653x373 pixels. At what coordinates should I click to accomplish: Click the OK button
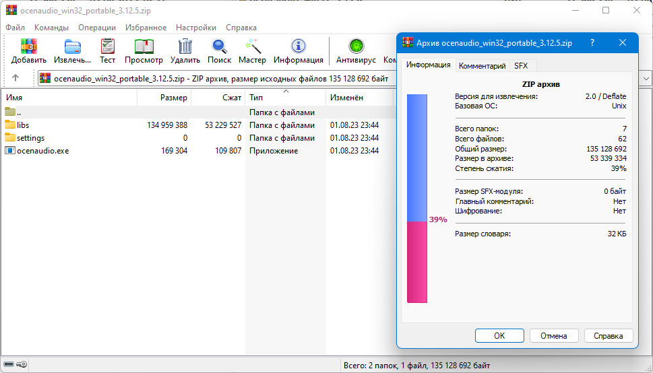499,335
